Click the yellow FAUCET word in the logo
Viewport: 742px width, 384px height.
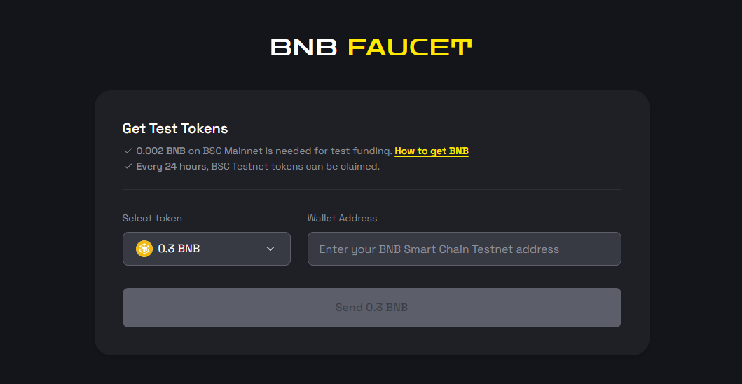click(410, 48)
